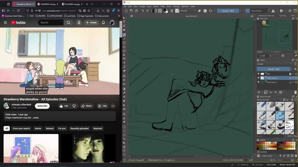Delete the selected palette swatch
The height and width of the screenshot is (167, 298).
(x=296, y=156)
